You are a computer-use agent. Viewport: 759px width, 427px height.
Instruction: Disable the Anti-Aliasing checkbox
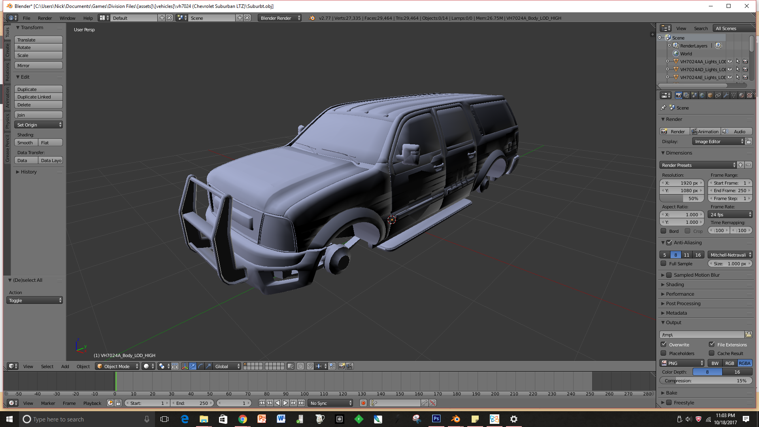669,242
